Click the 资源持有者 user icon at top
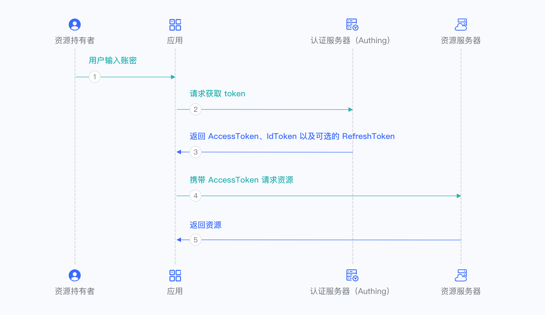Viewport: 545px width, 315px height. point(74,24)
